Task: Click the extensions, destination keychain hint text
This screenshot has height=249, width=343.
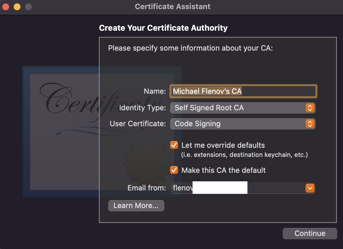Action: coord(245,155)
